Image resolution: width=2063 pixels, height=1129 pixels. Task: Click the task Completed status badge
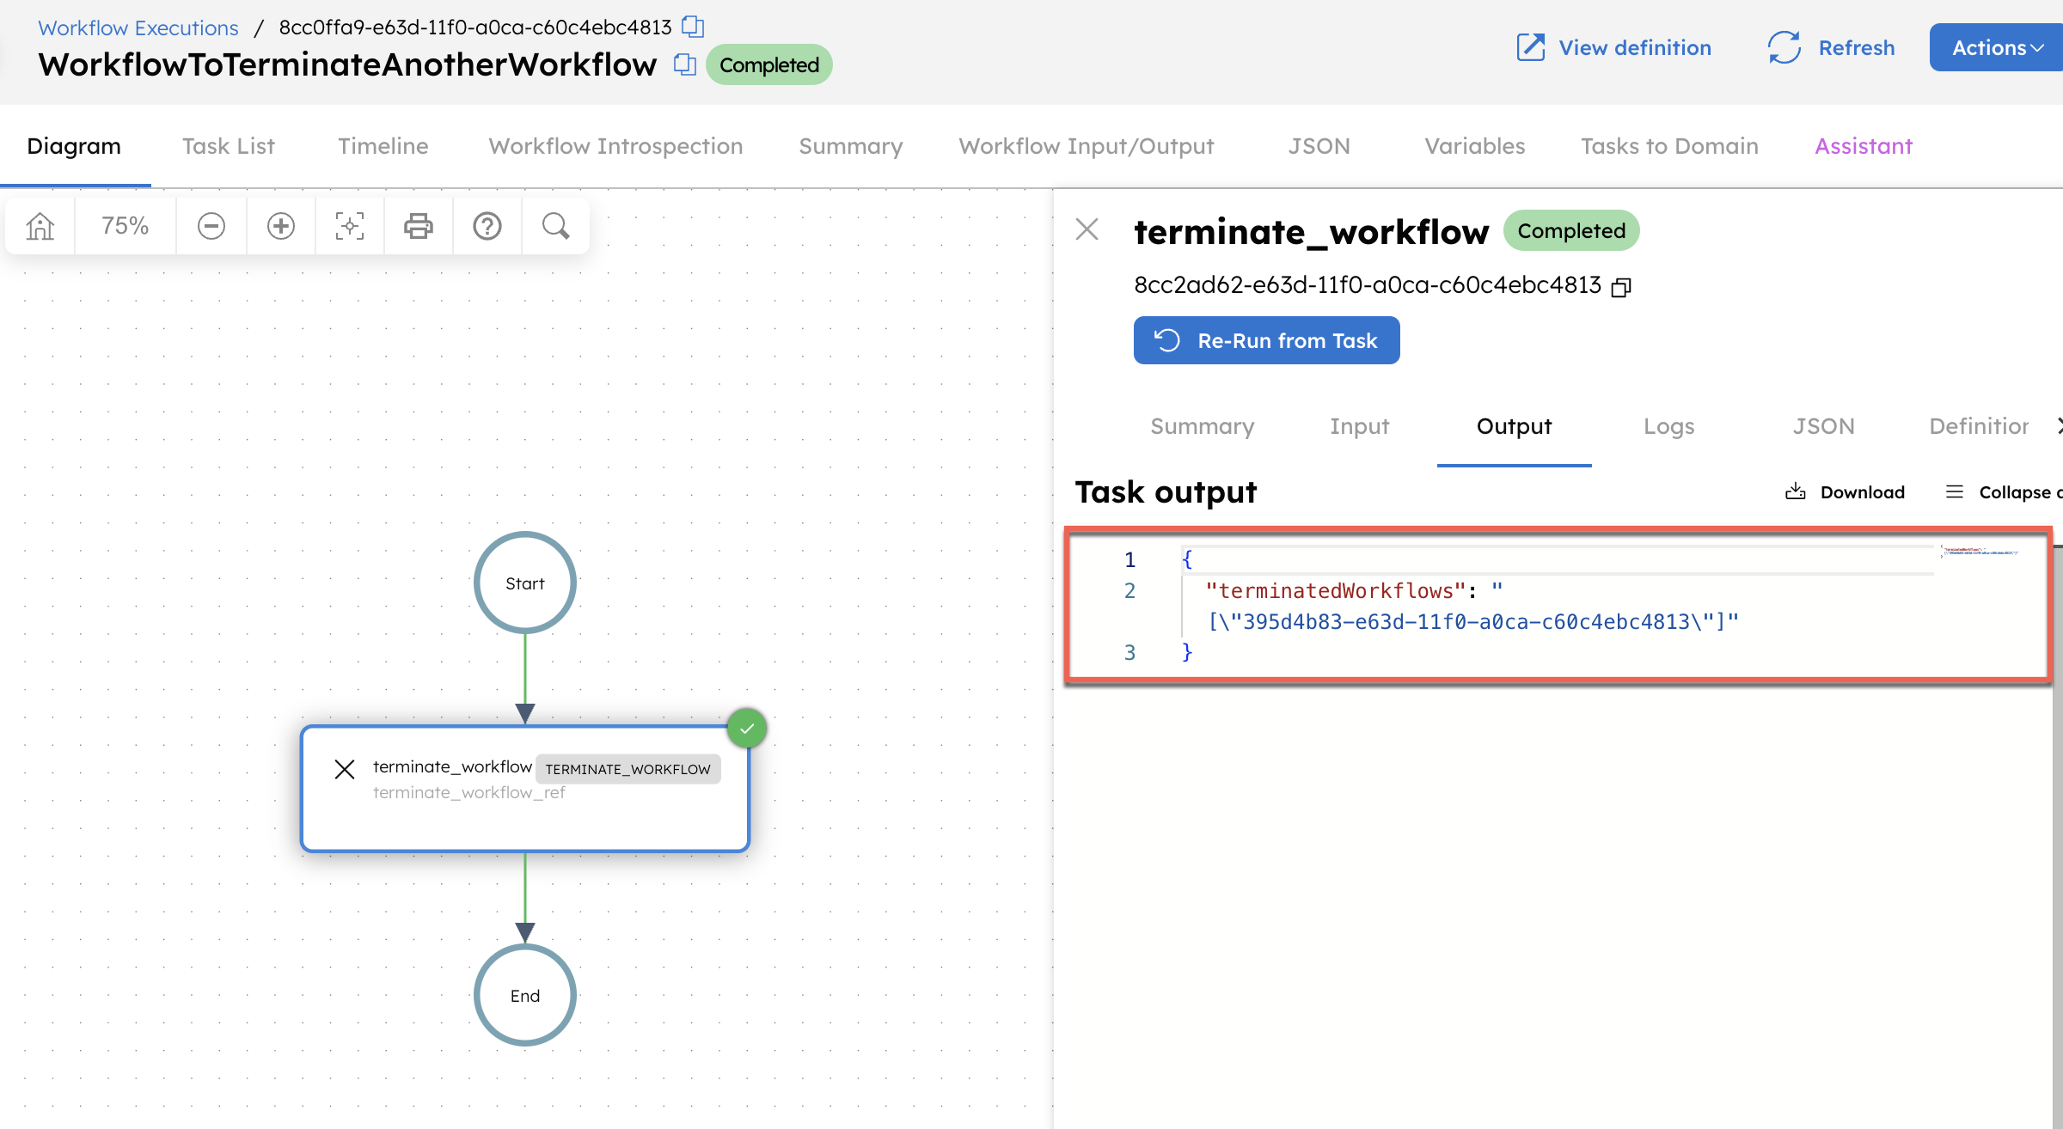pyautogui.click(x=1571, y=230)
